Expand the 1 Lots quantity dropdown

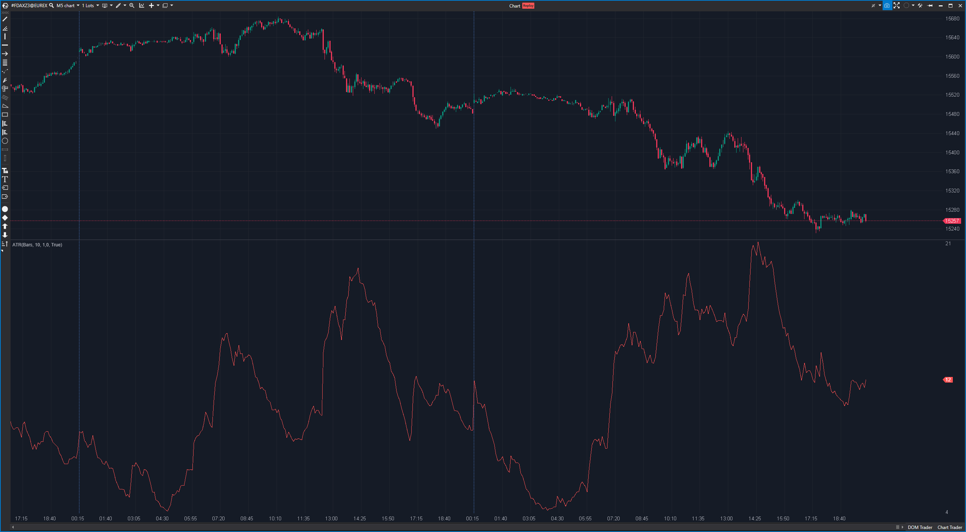coord(91,6)
